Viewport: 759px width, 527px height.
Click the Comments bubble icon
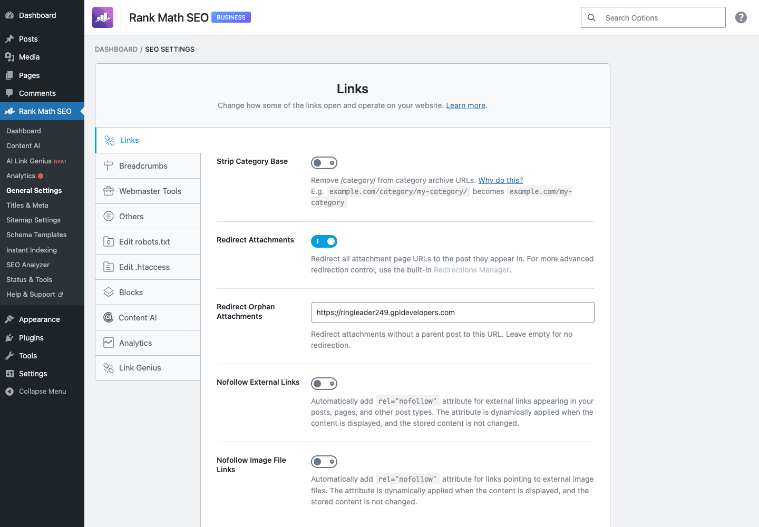[x=9, y=93]
